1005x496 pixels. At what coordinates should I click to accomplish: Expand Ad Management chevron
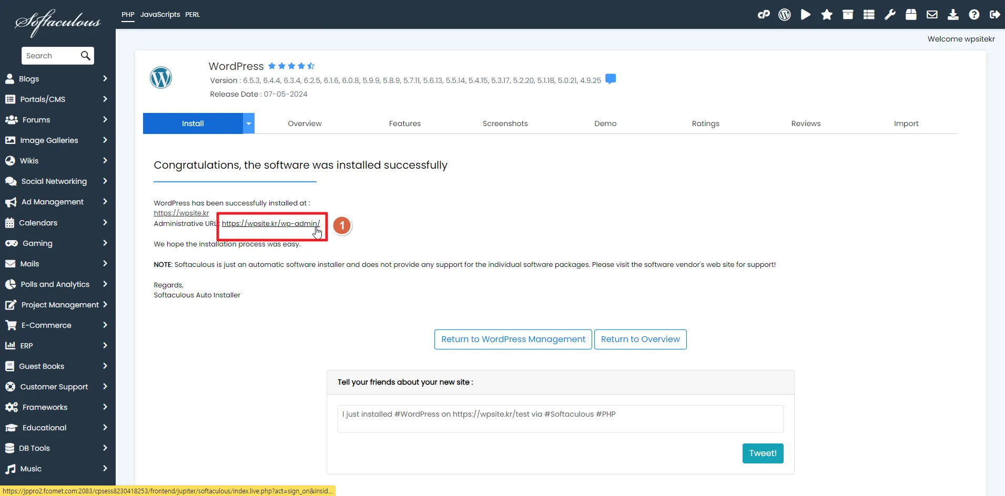(105, 202)
